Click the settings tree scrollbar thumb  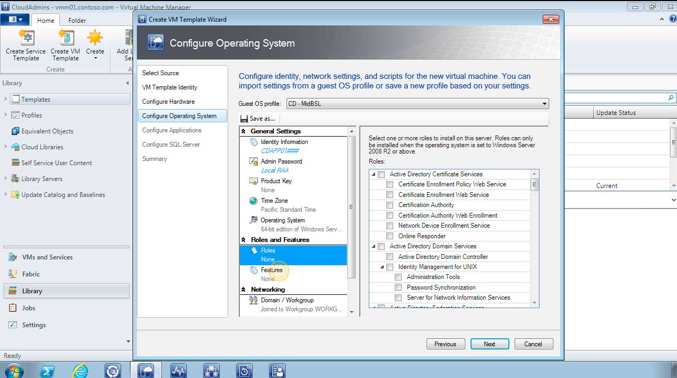351,206
